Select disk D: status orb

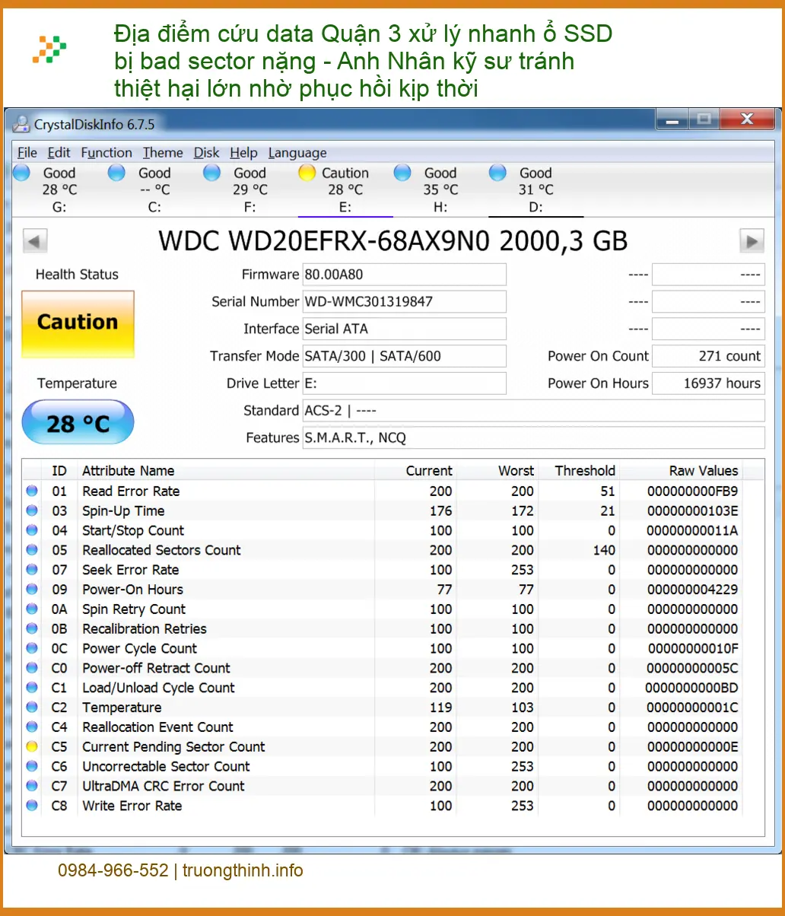tap(497, 173)
